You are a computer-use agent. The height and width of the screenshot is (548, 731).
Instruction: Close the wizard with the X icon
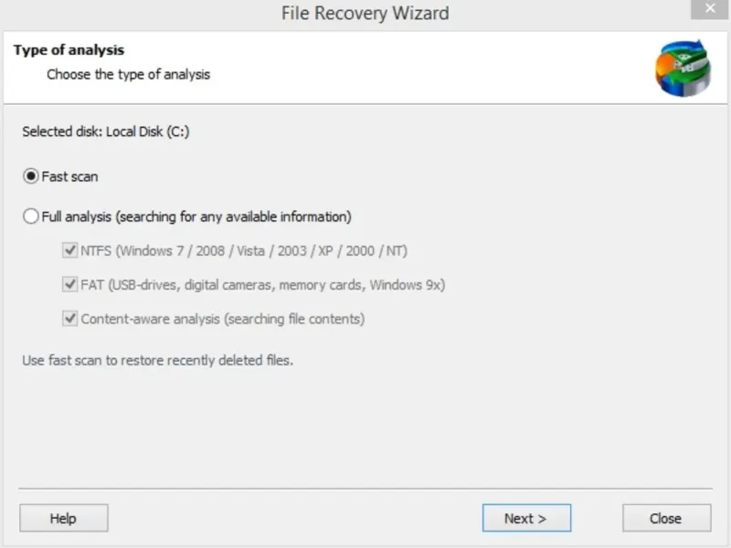click(x=710, y=9)
